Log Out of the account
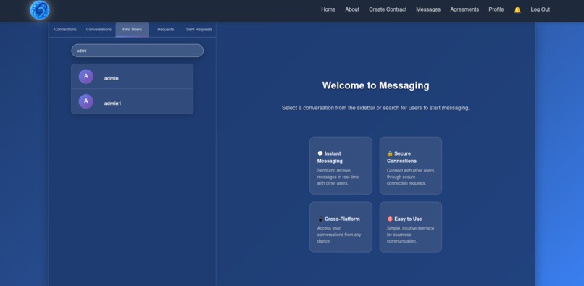584x286 pixels. 540,9
